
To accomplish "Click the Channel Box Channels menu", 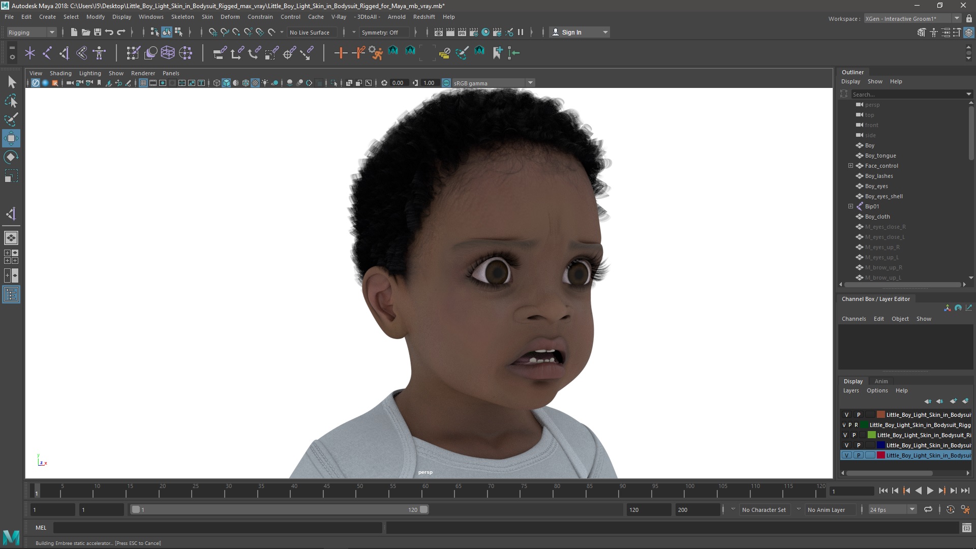I will [x=853, y=319].
